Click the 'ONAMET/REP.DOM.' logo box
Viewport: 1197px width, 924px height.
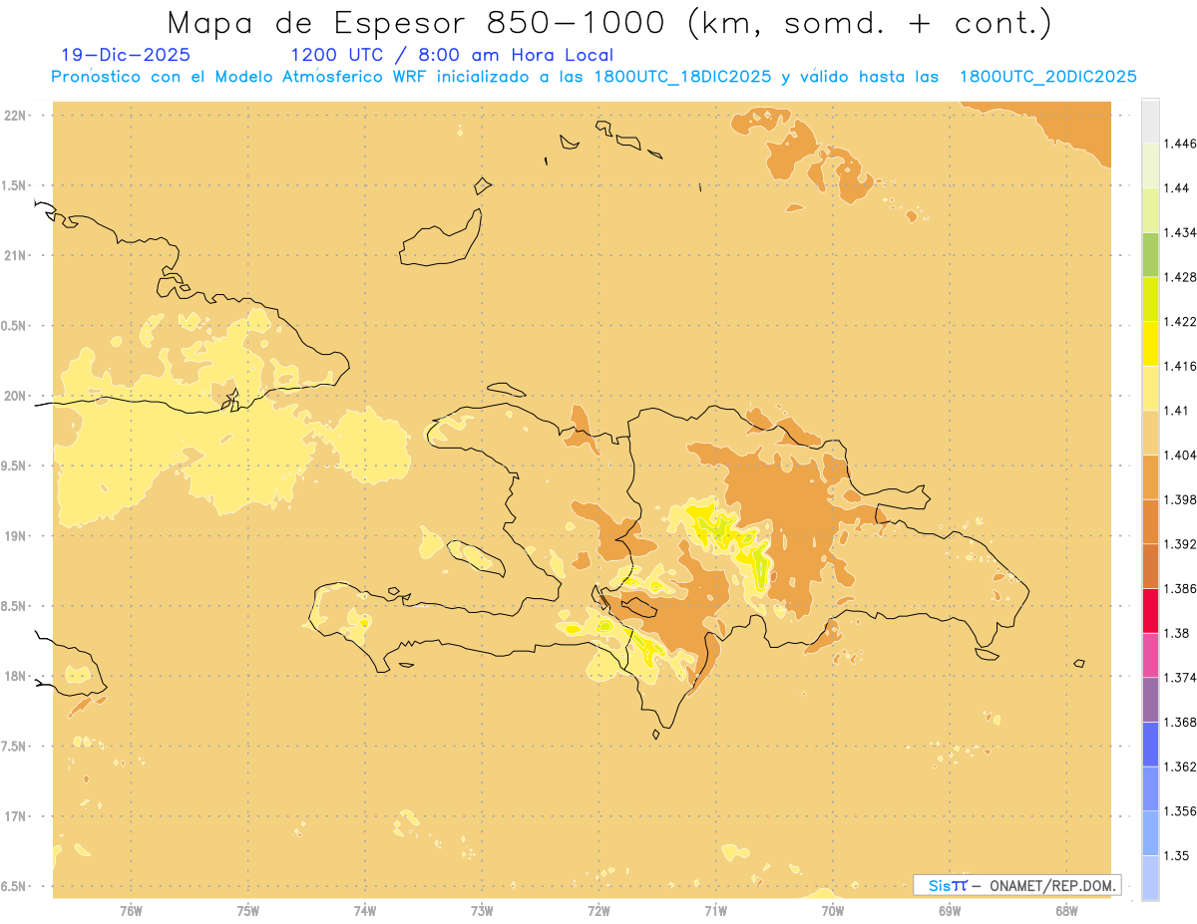pyautogui.click(x=1017, y=885)
